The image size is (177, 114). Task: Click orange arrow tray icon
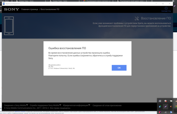171,107
